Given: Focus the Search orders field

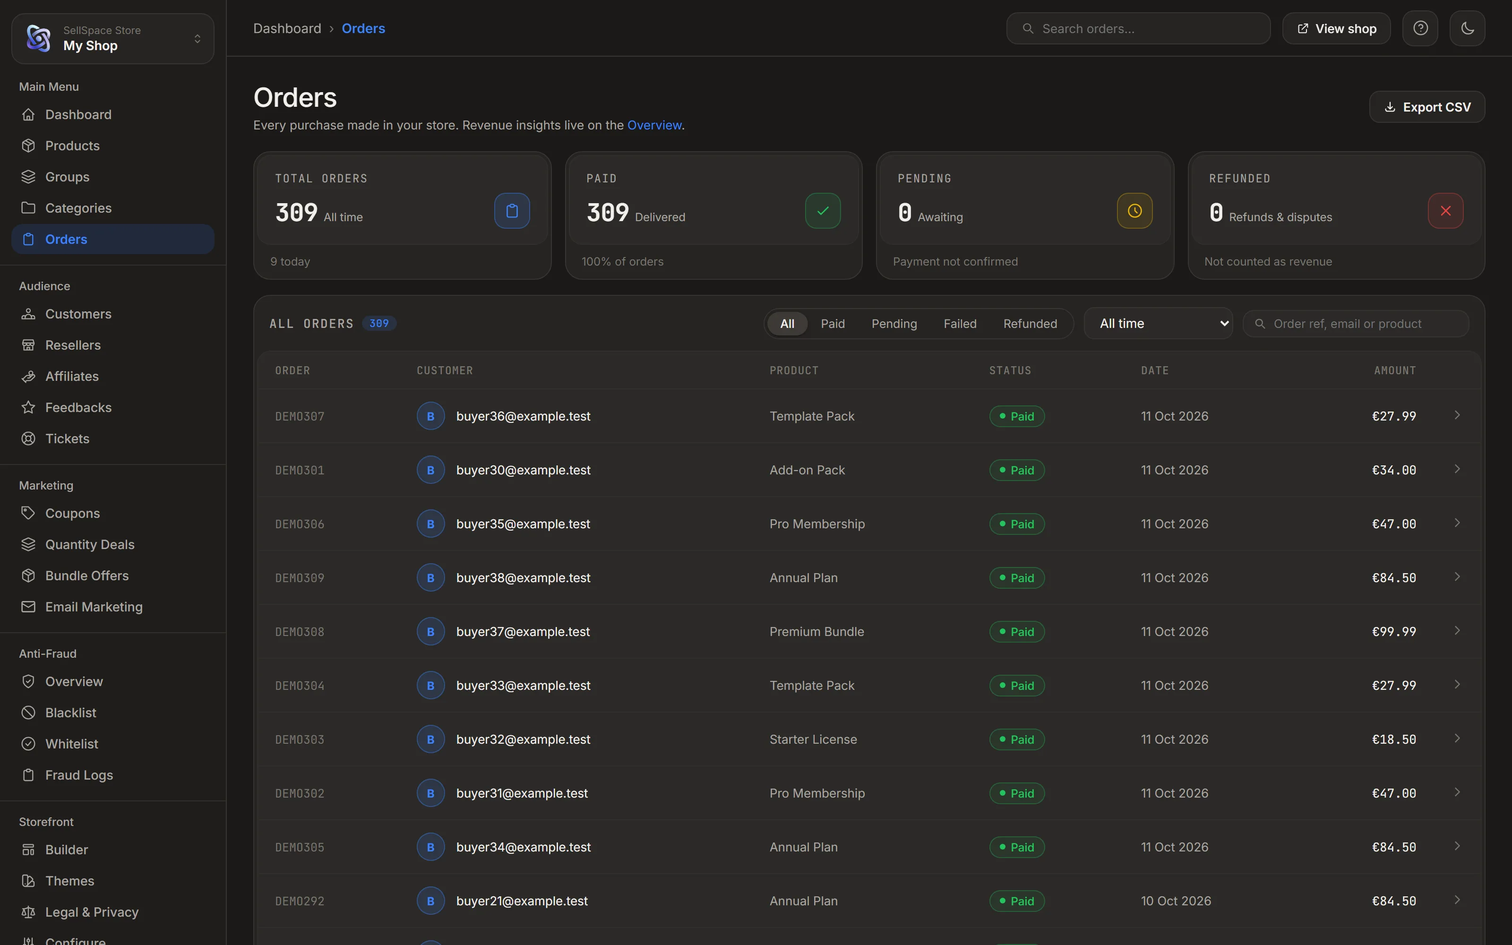Looking at the screenshot, I should [x=1138, y=28].
